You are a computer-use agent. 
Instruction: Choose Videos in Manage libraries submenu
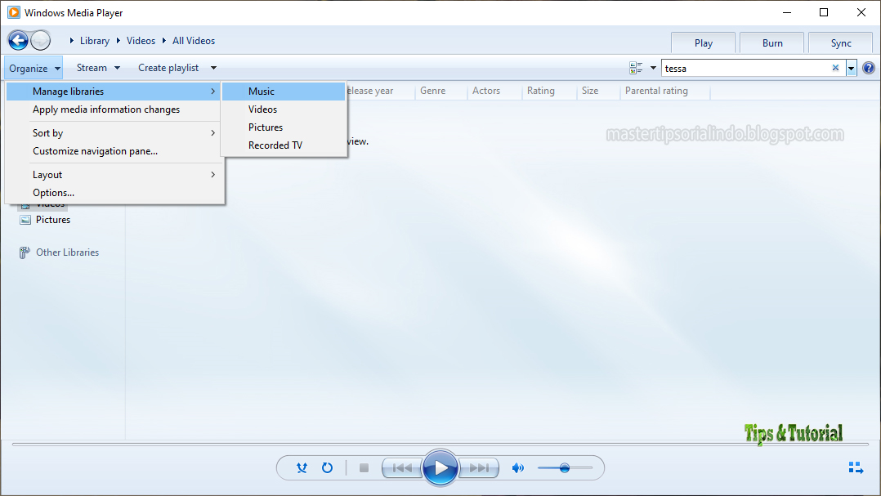[x=284, y=109]
